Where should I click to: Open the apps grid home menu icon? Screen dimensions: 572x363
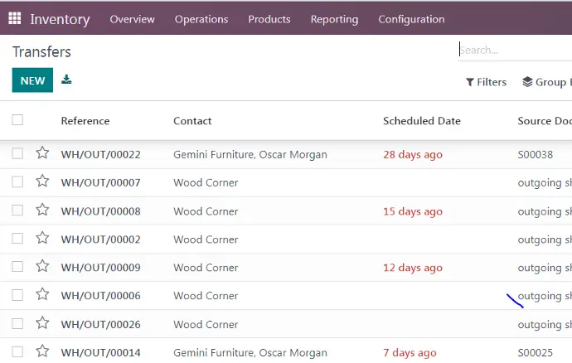[x=15, y=18]
